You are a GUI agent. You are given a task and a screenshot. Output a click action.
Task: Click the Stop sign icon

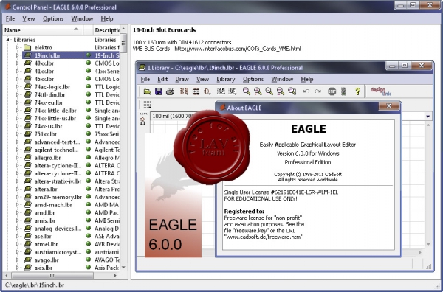tap(332, 91)
